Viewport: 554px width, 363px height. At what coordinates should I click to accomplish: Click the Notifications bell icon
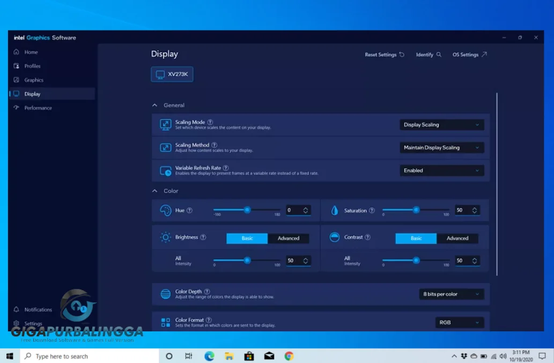coord(16,309)
